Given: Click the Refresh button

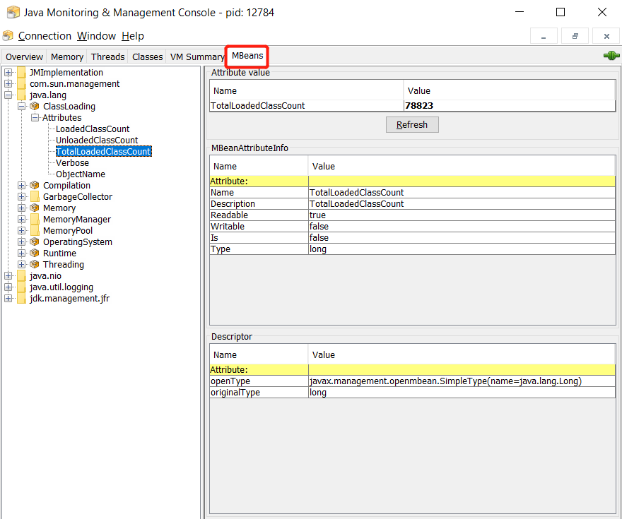Looking at the screenshot, I should (412, 125).
